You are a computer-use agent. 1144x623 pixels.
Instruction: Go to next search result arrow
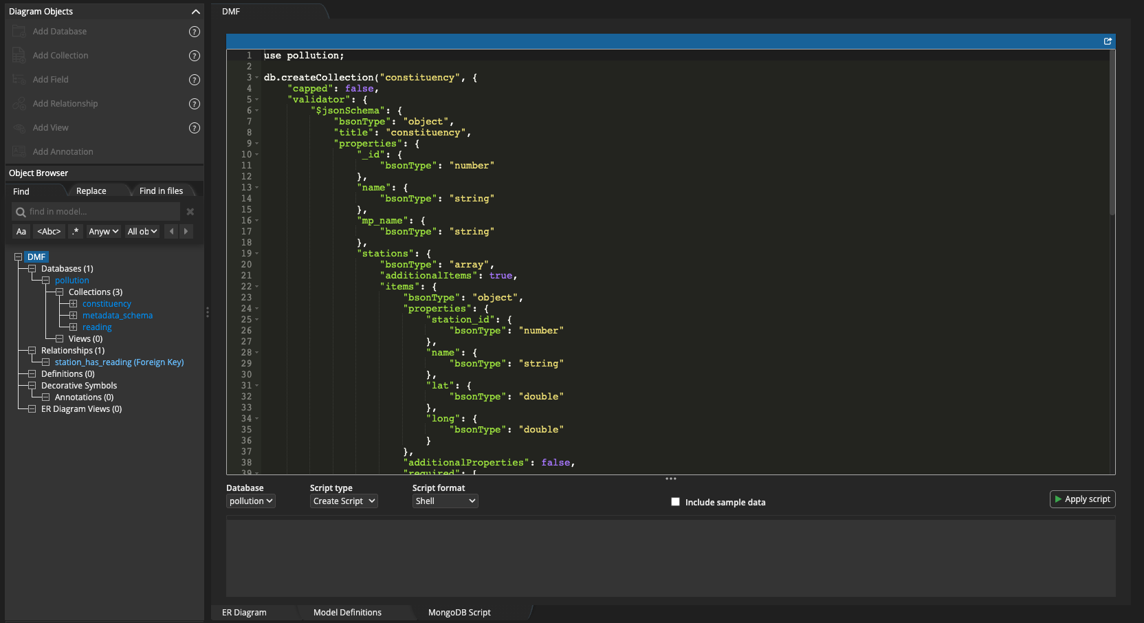pyautogui.click(x=186, y=232)
